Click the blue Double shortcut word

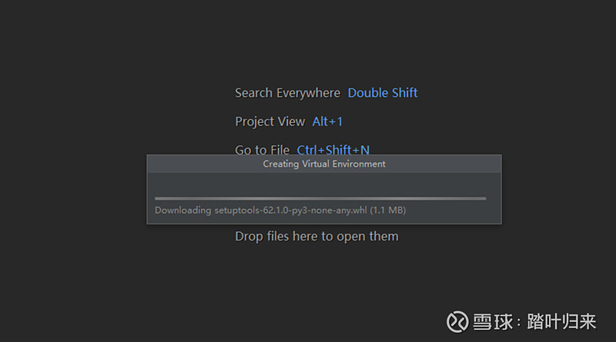[x=368, y=93]
